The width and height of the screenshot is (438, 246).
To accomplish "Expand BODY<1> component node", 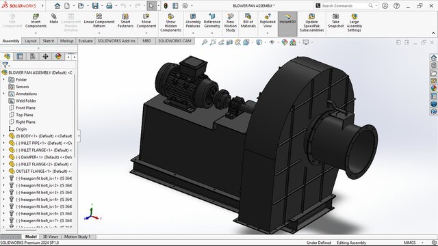I will 4,136.
